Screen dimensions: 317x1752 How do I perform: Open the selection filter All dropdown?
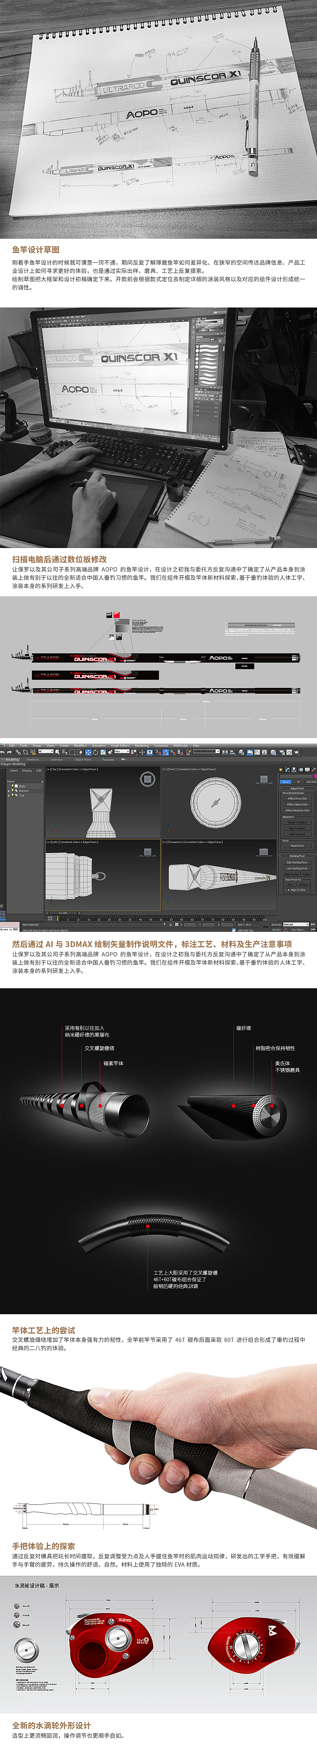coord(45,752)
